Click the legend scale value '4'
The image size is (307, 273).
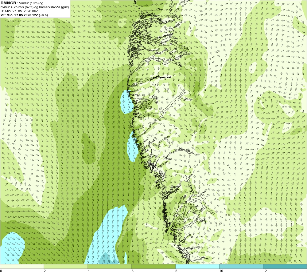tap(89, 271)
